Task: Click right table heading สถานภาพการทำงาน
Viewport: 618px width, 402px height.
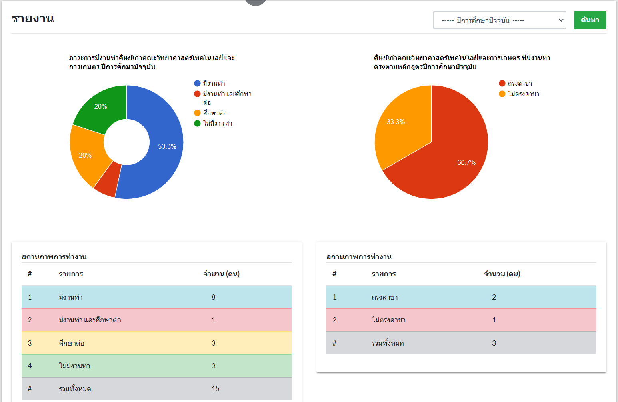Action: pyautogui.click(x=359, y=256)
